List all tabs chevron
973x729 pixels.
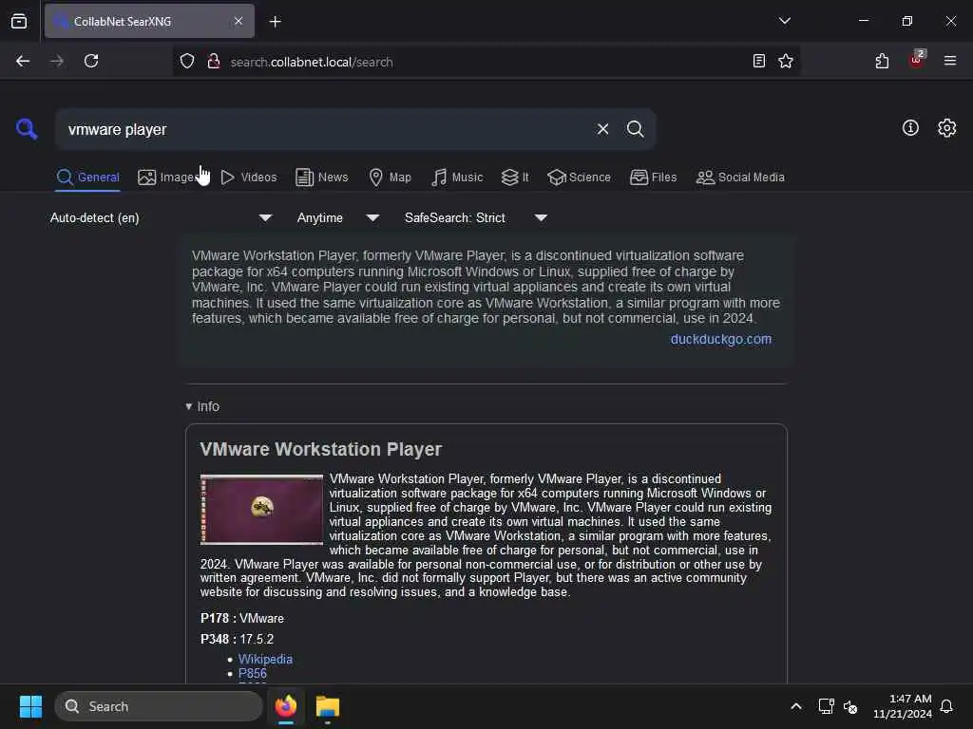(x=784, y=21)
